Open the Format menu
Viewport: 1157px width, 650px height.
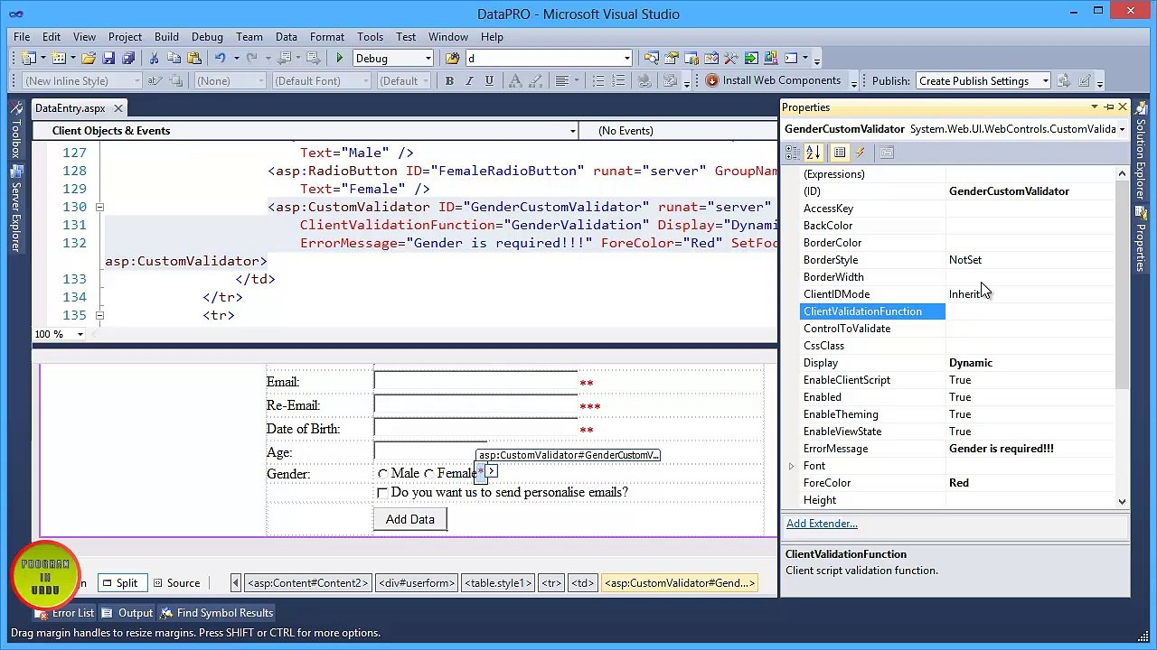coord(327,37)
